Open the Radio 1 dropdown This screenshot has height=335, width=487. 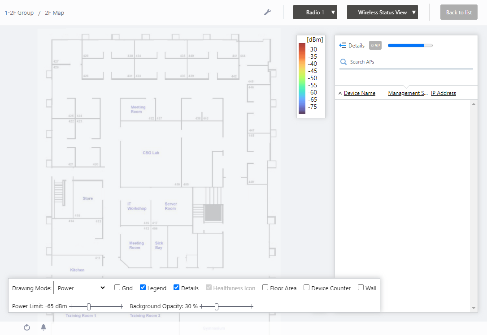coord(315,13)
